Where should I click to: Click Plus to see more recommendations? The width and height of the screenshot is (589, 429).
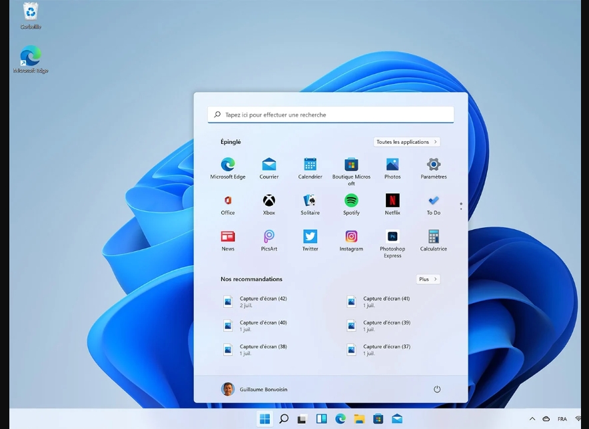pos(428,279)
